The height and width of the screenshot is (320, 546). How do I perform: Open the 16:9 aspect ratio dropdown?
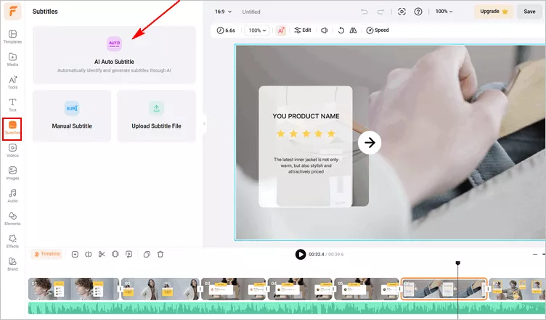(223, 12)
